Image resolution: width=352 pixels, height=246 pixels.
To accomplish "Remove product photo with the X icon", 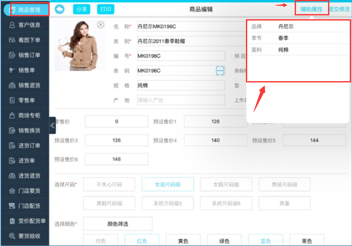I will click(x=101, y=25).
